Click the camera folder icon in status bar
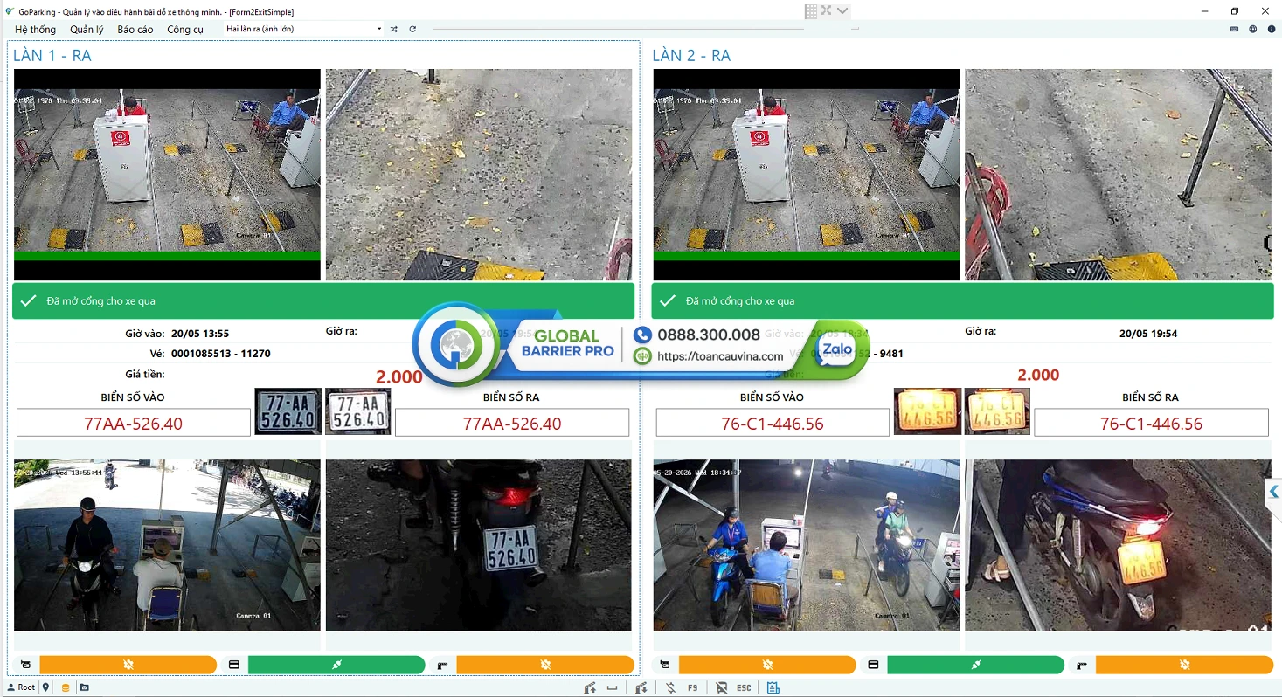Viewport: 1282px width, 697px height. pyautogui.click(x=84, y=687)
